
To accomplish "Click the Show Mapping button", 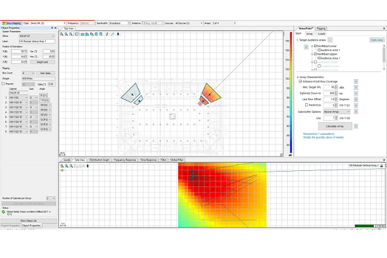I will [x=12, y=23].
